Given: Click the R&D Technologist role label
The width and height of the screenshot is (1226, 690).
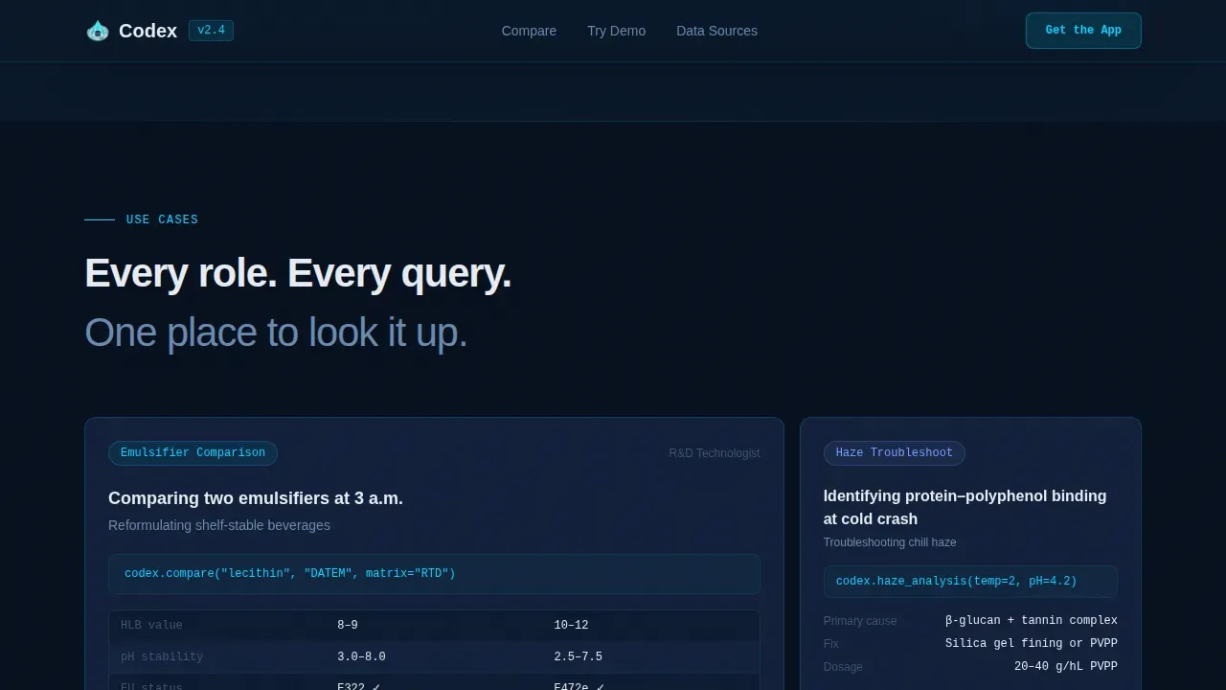Looking at the screenshot, I should pyautogui.click(x=715, y=453).
